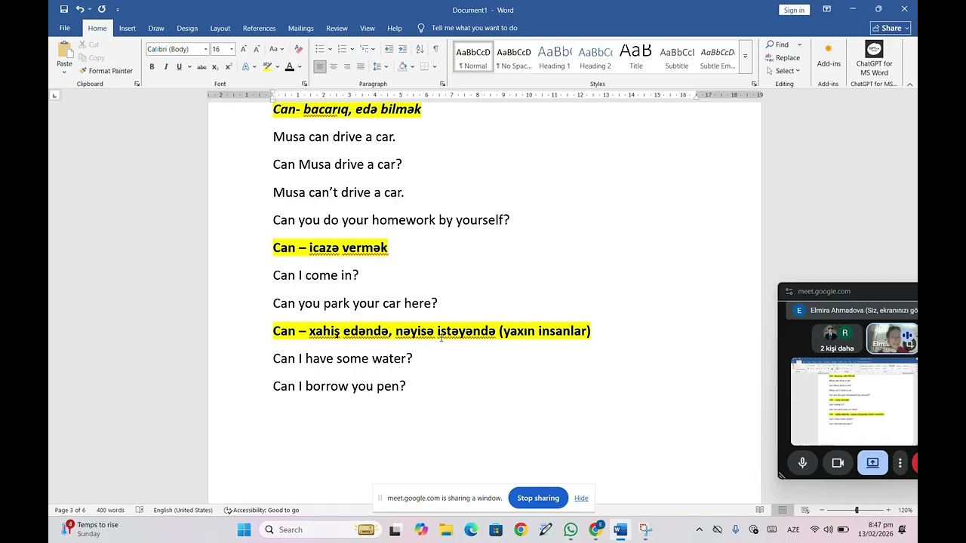Open the font size dropdown

[232, 49]
